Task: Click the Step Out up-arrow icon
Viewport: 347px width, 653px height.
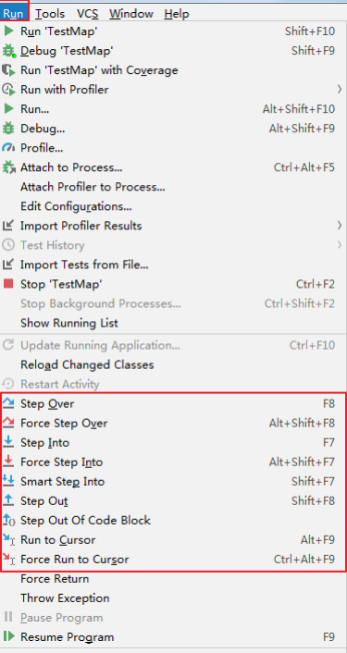Action: click(x=8, y=500)
